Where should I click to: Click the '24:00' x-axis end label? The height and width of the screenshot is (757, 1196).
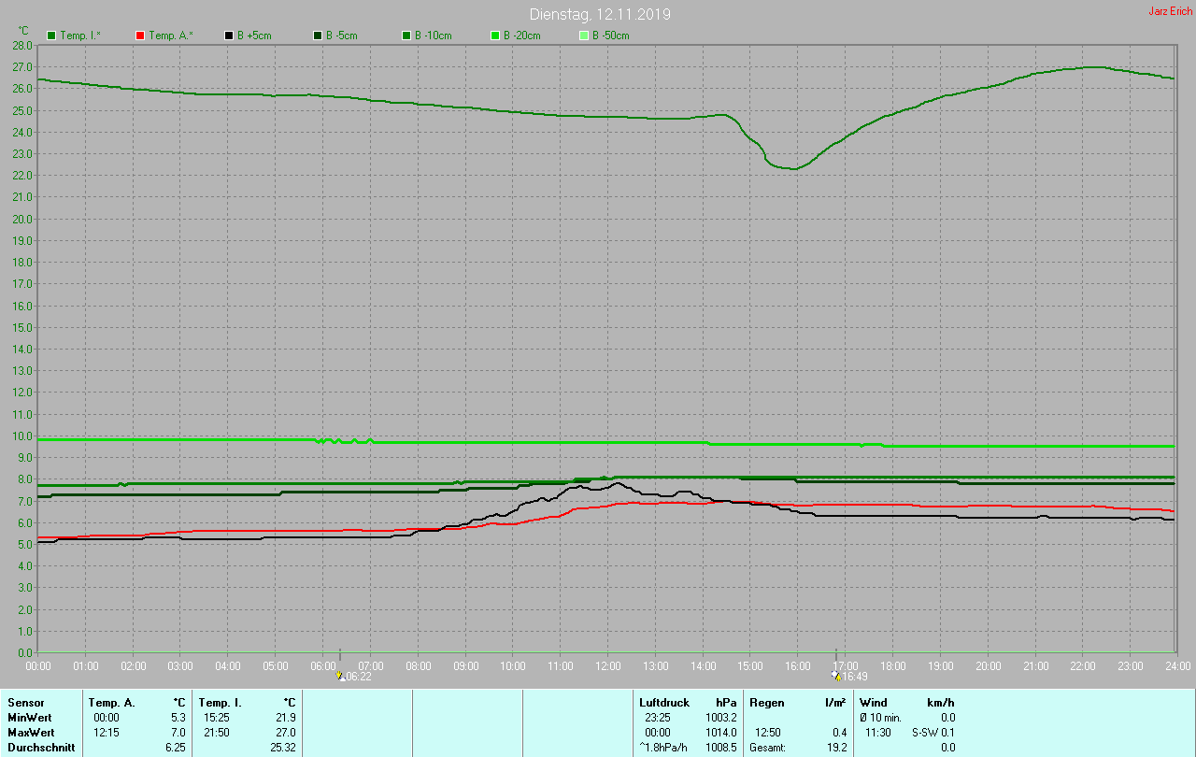click(1178, 665)
